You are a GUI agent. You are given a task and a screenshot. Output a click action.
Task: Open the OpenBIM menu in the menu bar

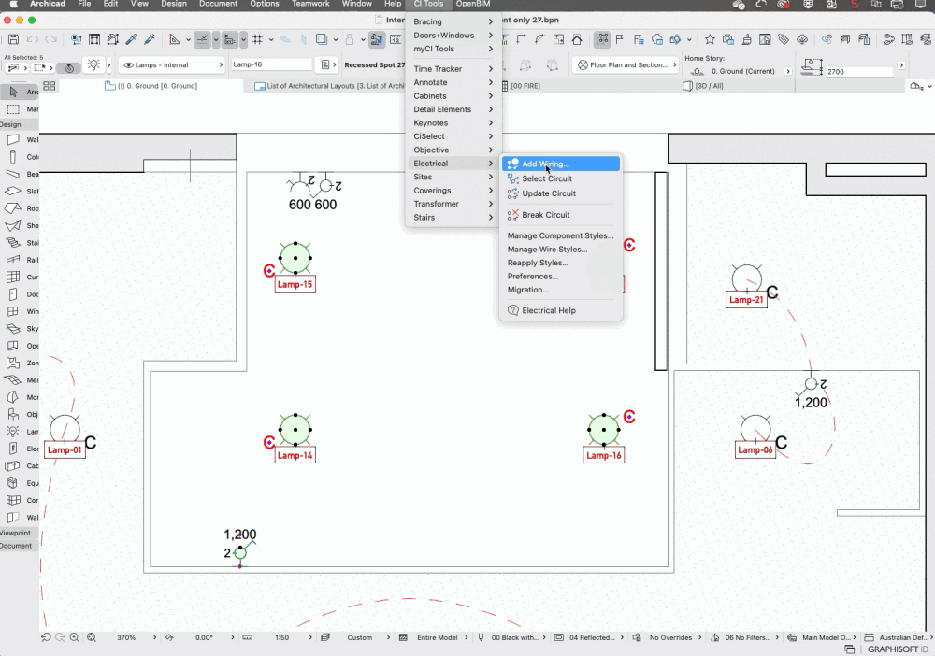[x=472, y=4]
